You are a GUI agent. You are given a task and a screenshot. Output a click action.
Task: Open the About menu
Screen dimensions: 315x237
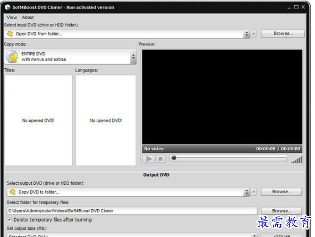click(28, 17)
